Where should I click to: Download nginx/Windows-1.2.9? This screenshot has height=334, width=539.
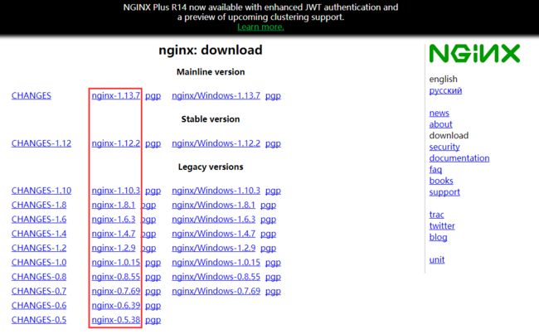click(x=213, y=248)
